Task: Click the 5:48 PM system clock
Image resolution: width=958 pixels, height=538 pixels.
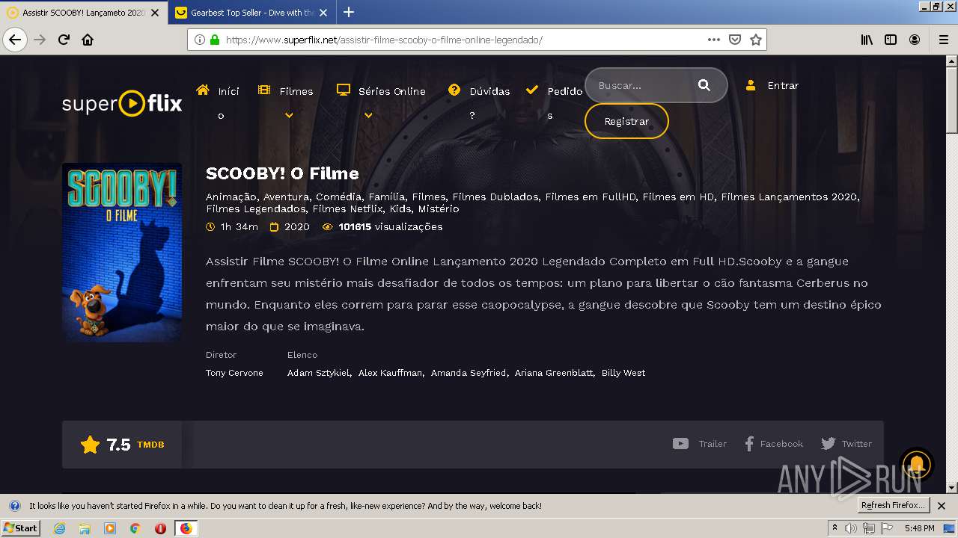Action: pos(919,528)
